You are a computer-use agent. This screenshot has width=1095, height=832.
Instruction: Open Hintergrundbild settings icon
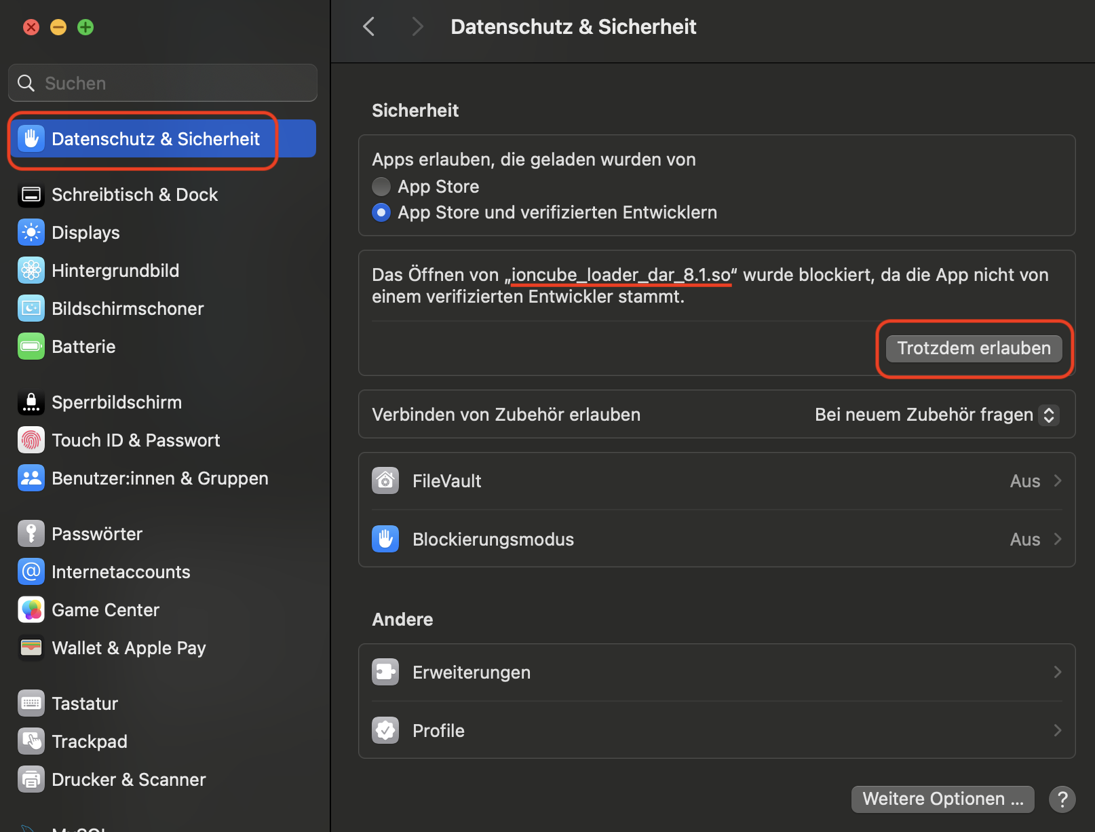click(31, 271)
